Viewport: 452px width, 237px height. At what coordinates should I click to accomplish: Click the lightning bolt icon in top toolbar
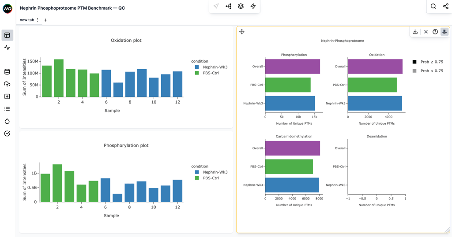pos(253,6)
